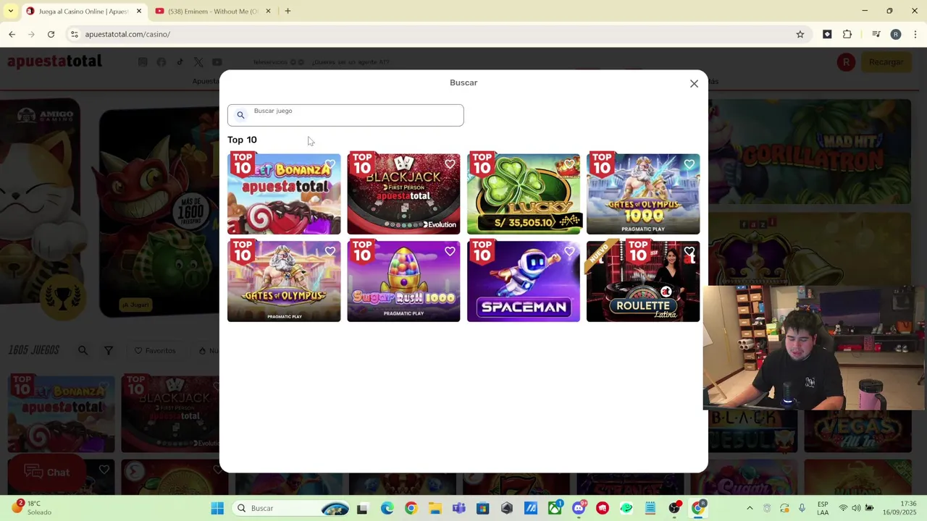927x521 pixels.
Task: Select the Favoritos filter behind dialog
Action: 155,351
